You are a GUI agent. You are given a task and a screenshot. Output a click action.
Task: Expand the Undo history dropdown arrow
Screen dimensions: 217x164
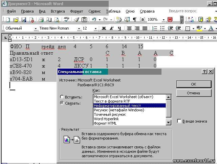coord(100,20)
